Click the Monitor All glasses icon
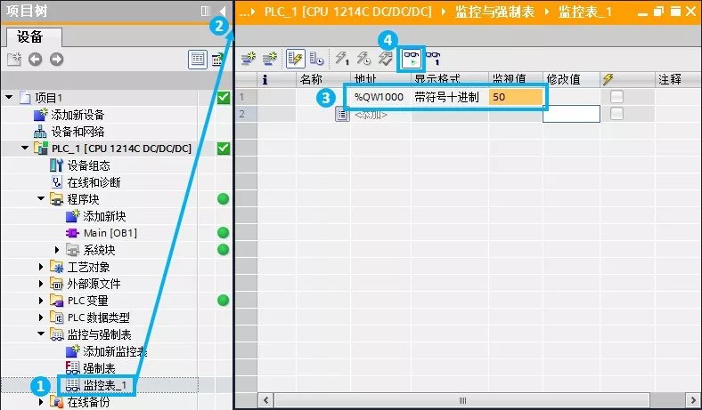This screenshot has width=702, height=410. pyautogui.click(x=411, y=59)
